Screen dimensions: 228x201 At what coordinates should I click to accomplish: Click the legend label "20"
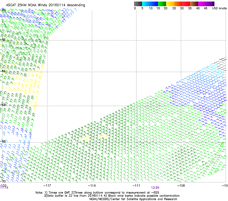[x=165, y=8]
